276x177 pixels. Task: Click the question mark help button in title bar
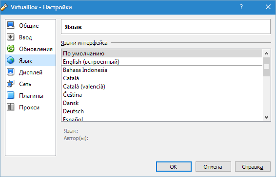click(x=241, y=7)
